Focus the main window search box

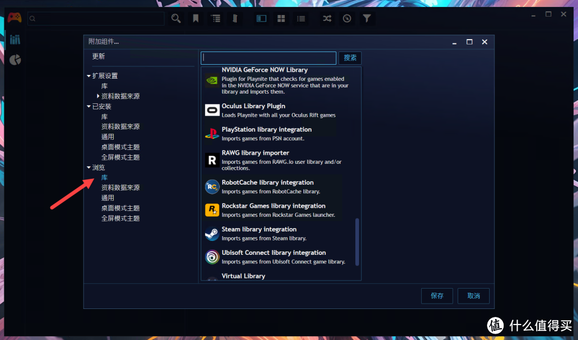pyautogui.click(x=96, y=18)
